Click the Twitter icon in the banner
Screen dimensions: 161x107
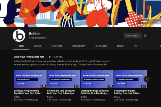[151, 22]
